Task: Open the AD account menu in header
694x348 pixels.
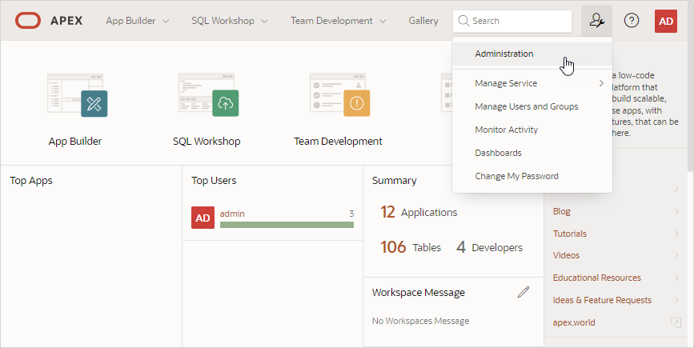Action: (666, 21)
